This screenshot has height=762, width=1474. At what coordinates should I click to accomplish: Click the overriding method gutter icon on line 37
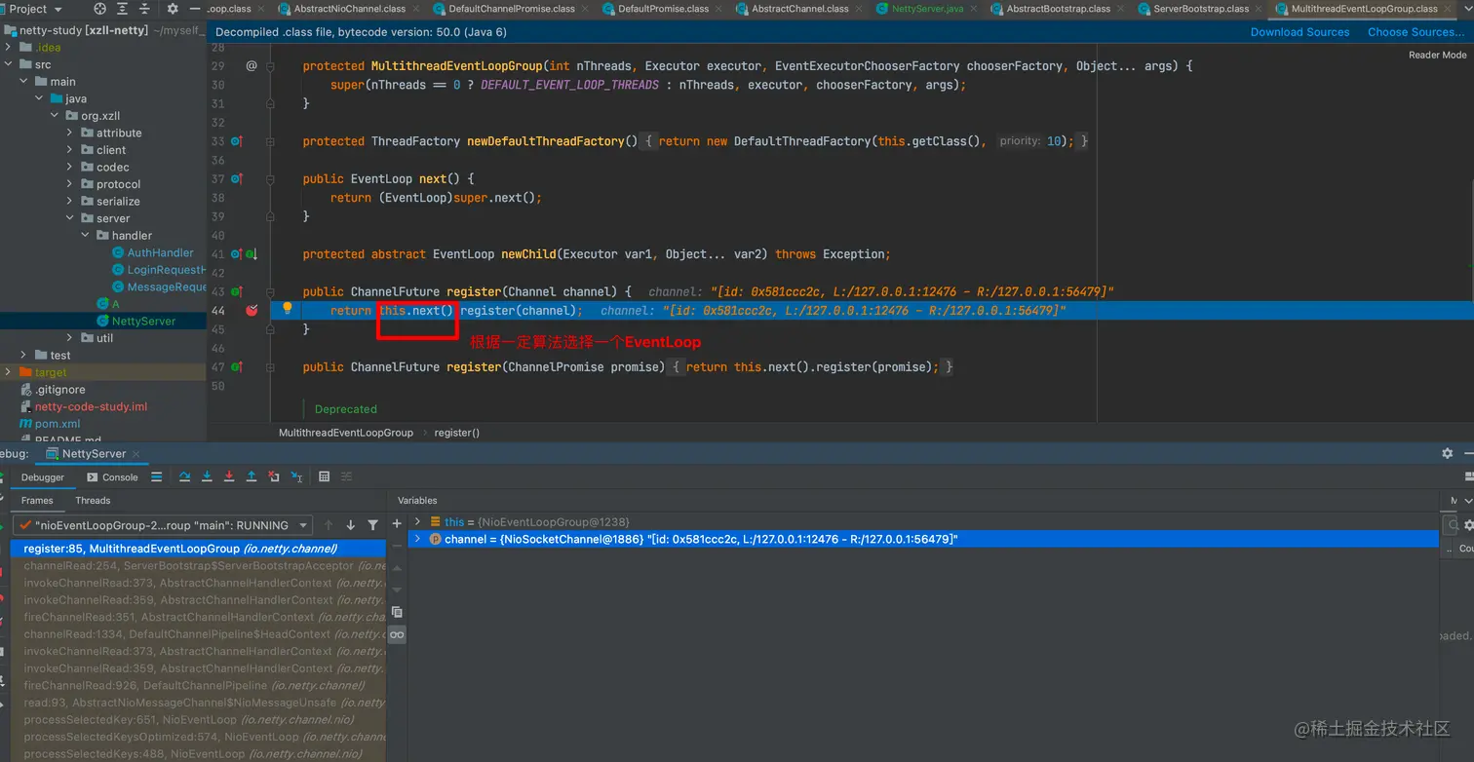(x=237, y=179)
